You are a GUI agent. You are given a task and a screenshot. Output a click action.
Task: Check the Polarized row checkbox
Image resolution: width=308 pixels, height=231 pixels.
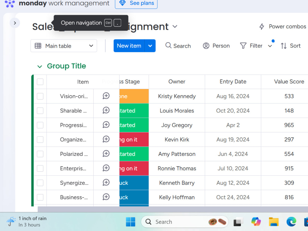click(x=40, y=154)
